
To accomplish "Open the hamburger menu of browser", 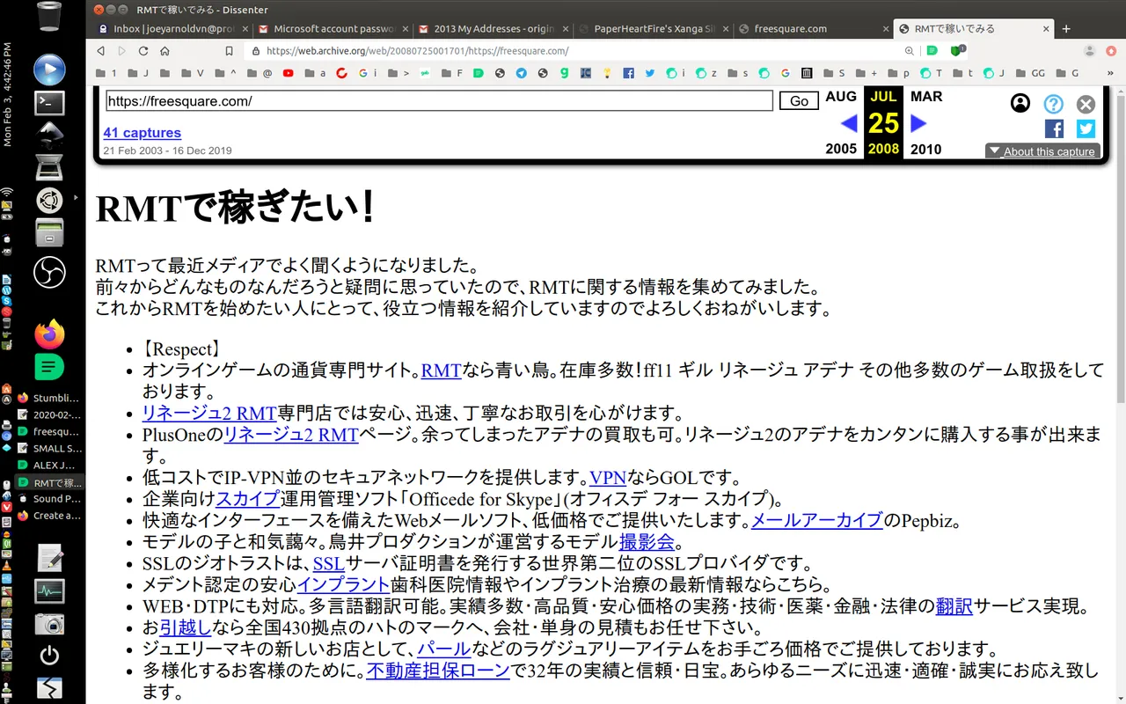I will [x=1112, y=51].
